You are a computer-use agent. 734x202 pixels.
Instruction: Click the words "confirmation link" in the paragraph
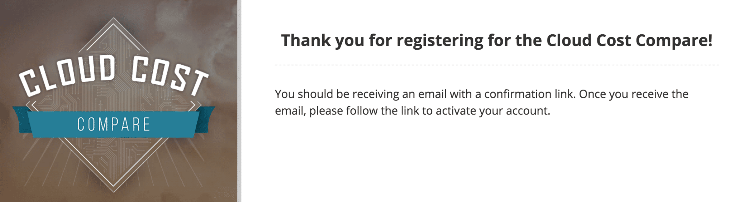tap(530, 94)
